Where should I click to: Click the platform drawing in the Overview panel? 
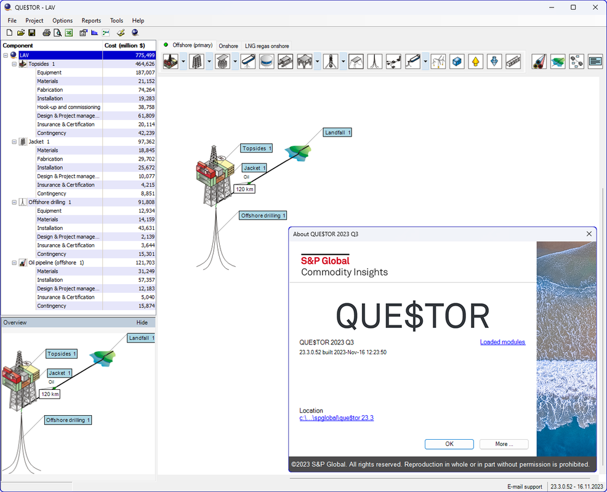point(20,381)
